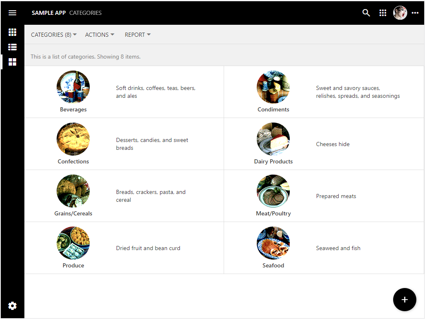Click the search magnifier icon

coord(366,13)
